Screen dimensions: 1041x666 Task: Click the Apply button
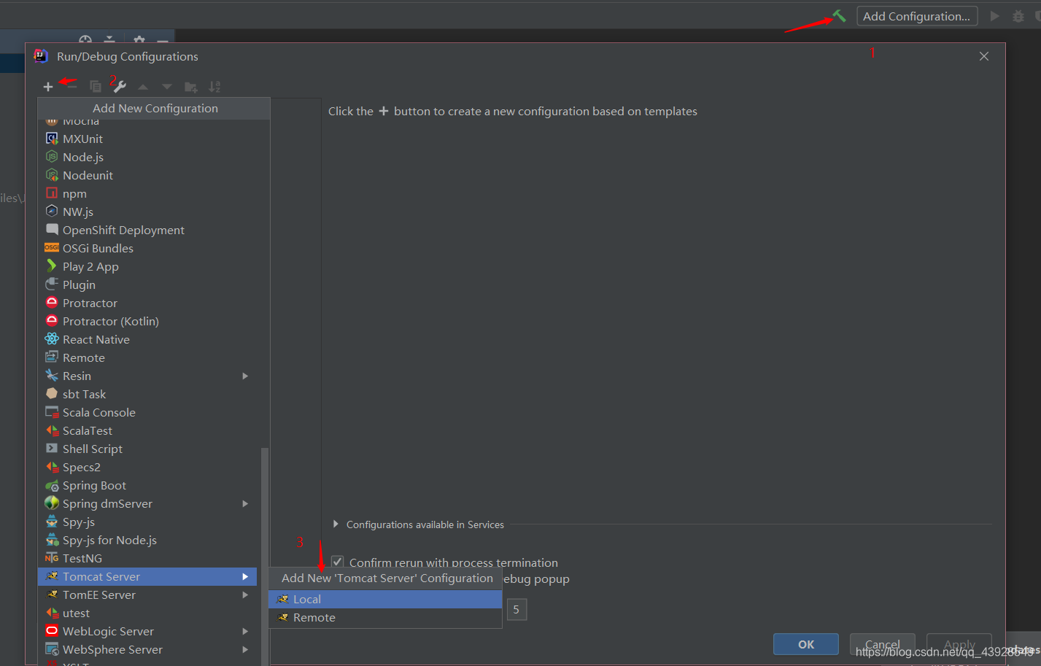[959, 644]
